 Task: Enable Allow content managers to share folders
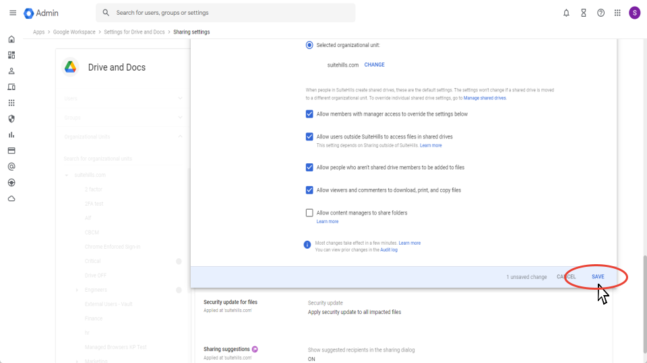tap(309, 213)
